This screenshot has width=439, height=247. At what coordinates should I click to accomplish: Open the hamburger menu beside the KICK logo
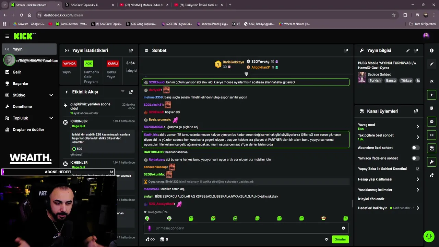[7, 36]
